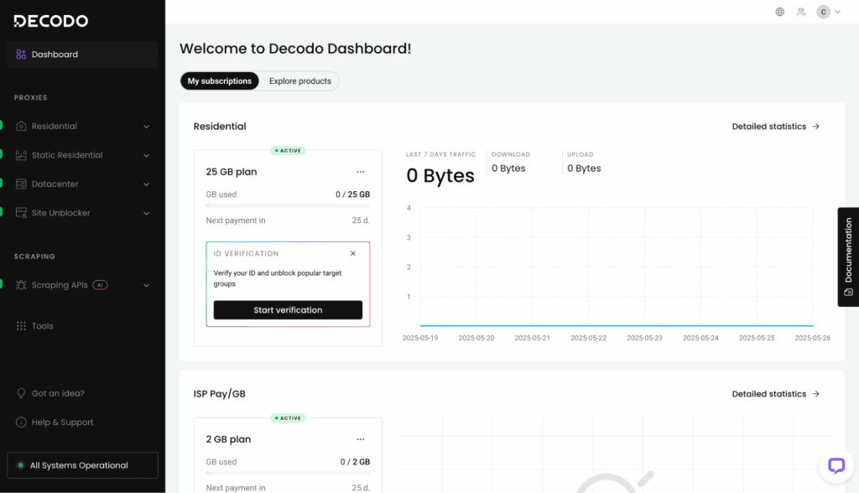
Task: Switch to the Explore products tab
Action: point(299,80)
